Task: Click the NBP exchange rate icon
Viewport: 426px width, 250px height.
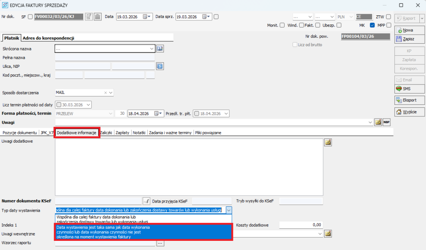Action: click(386, 122)
